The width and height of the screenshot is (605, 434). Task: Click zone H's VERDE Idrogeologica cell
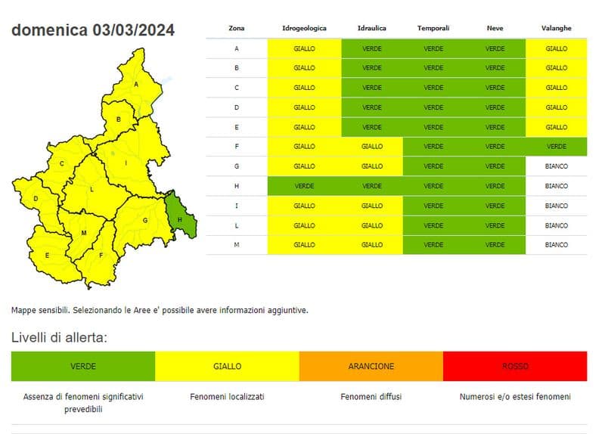point(304,186)
